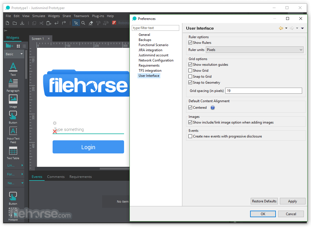The image size is (311, 228).
Task: Switch to the Comments tab
Action: click(56, 177)
